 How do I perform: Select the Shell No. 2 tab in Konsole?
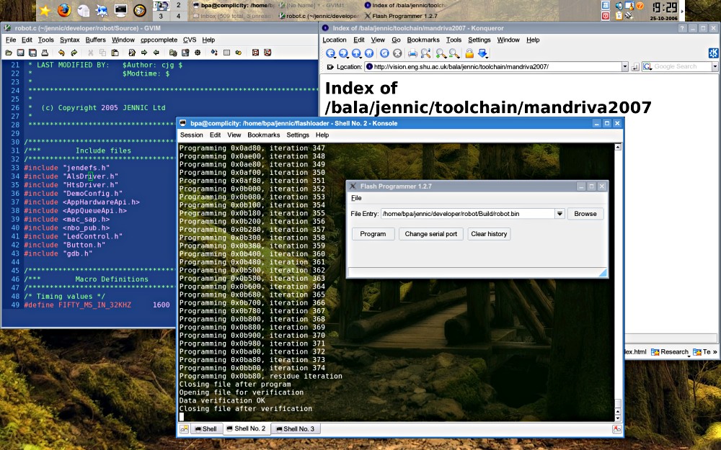pos(247,428)
